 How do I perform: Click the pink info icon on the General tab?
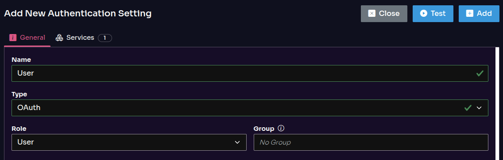pos(13,38)
